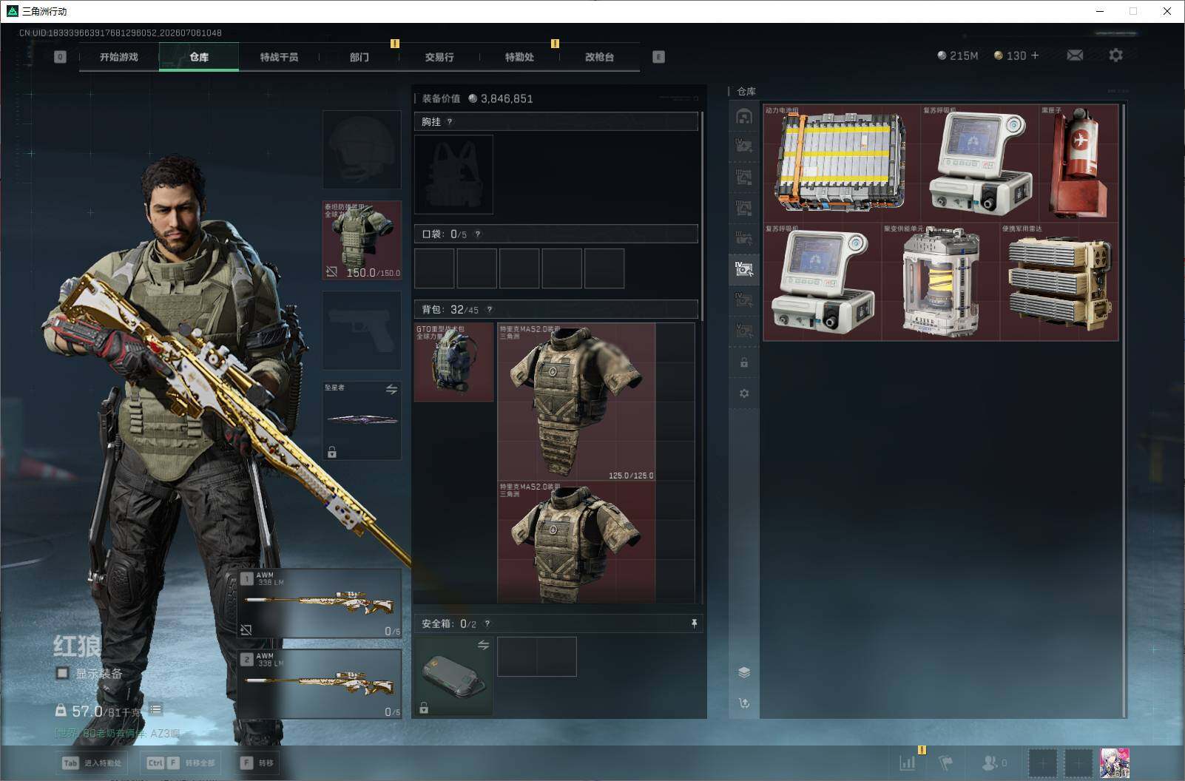Select AWM weapon in slot 2
The image size is (1185, 781).
(x=320, y=684)
